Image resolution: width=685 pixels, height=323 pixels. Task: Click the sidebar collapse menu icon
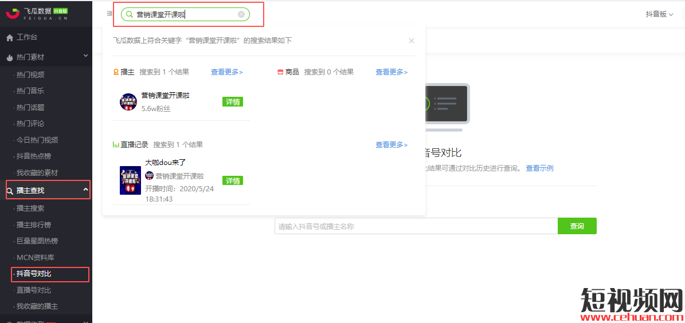(109, 14)
